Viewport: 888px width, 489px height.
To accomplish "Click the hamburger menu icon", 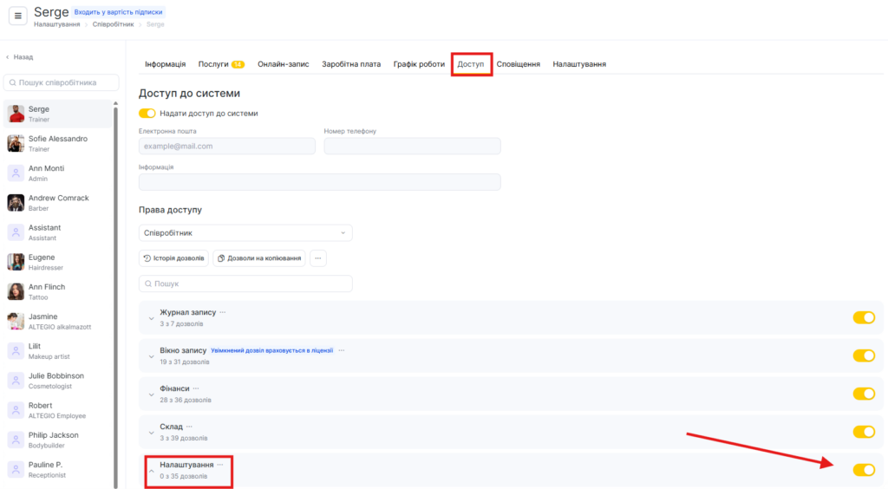I will tap(18, 16).
